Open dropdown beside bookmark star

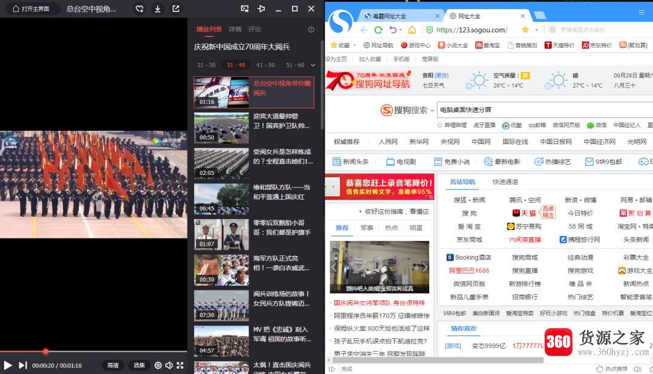[x=537, y=30]
